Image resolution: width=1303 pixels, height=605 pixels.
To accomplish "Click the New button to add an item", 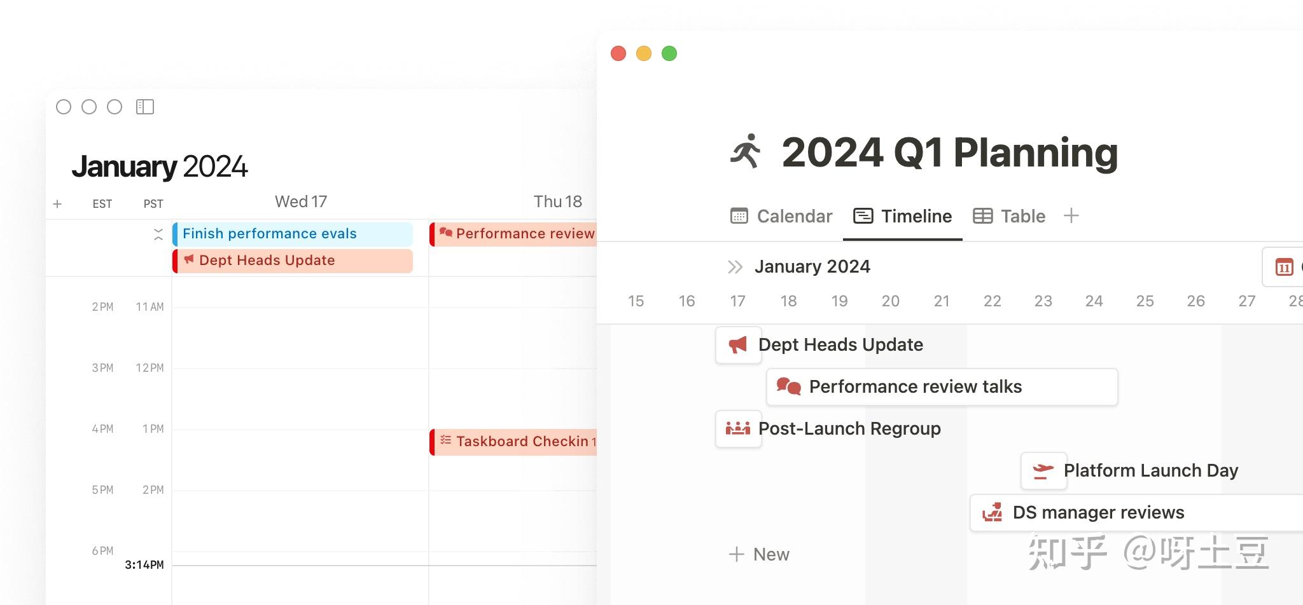I will pos(760,554).
